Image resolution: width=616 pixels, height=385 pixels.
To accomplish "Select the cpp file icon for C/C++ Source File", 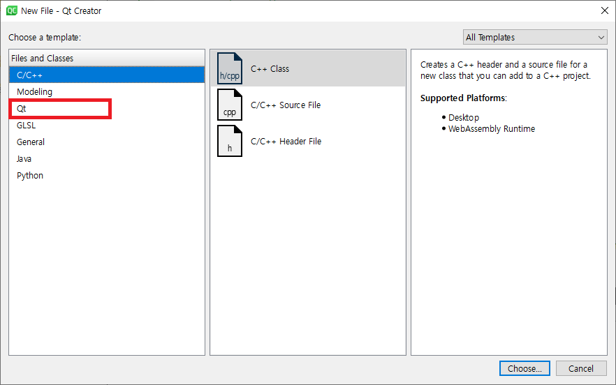I will tap(230, 105).
